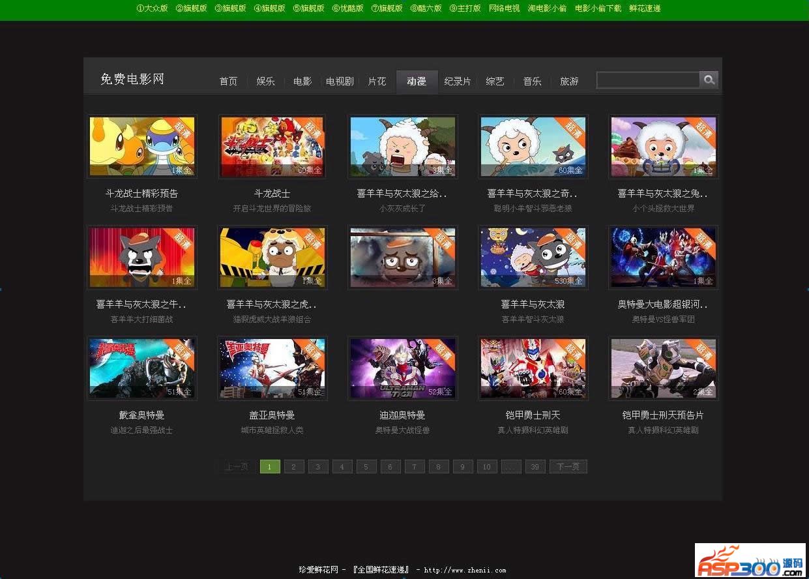Open the 喜羊羊与灰太狼 530集 thumbnail
The height and width of the screenshot is (579, 809).
(x=533, y=258)
